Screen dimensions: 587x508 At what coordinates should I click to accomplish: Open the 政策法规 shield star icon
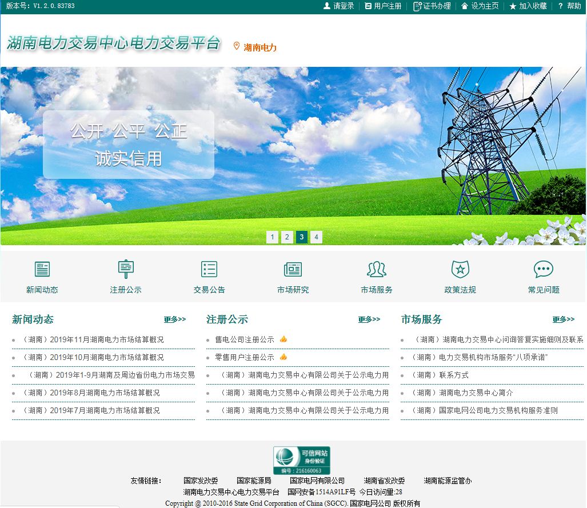click(460, 269)
